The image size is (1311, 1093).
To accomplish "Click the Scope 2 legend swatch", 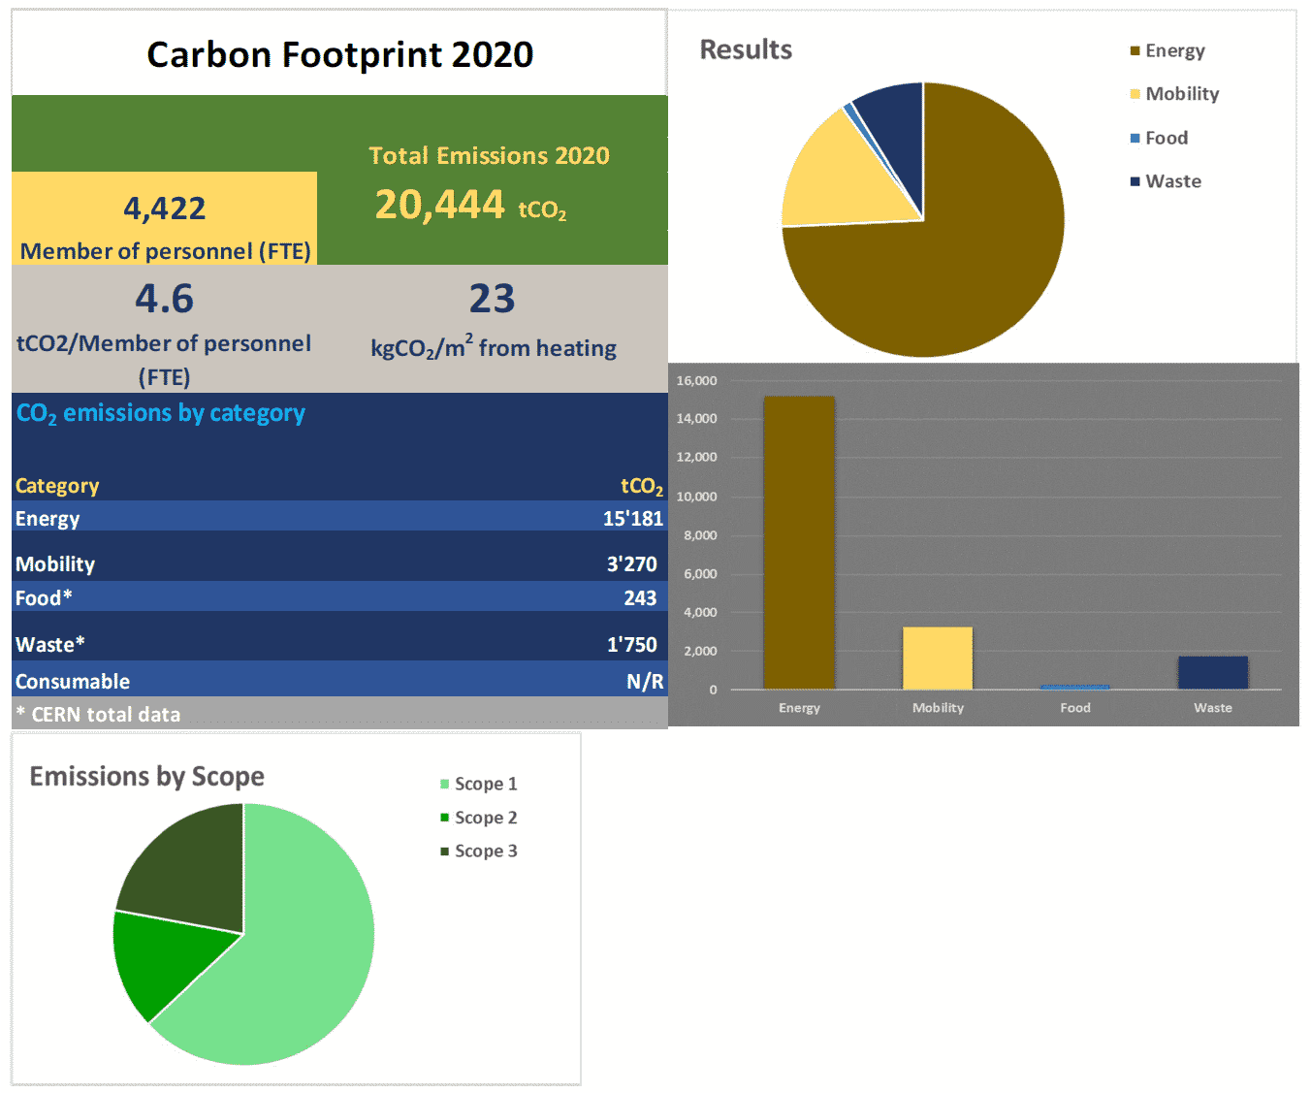I will (445, 818).
